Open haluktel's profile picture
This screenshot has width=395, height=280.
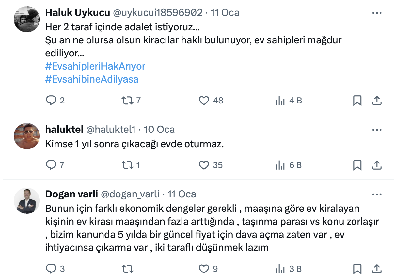pyautogui.click(x=27, y=136)
